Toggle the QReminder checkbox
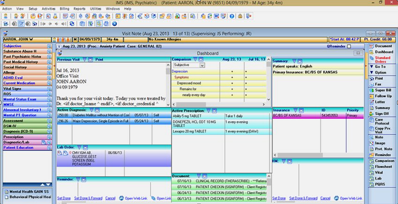Image resolution: width=398 pixels, height=204 pixels. 349,46
